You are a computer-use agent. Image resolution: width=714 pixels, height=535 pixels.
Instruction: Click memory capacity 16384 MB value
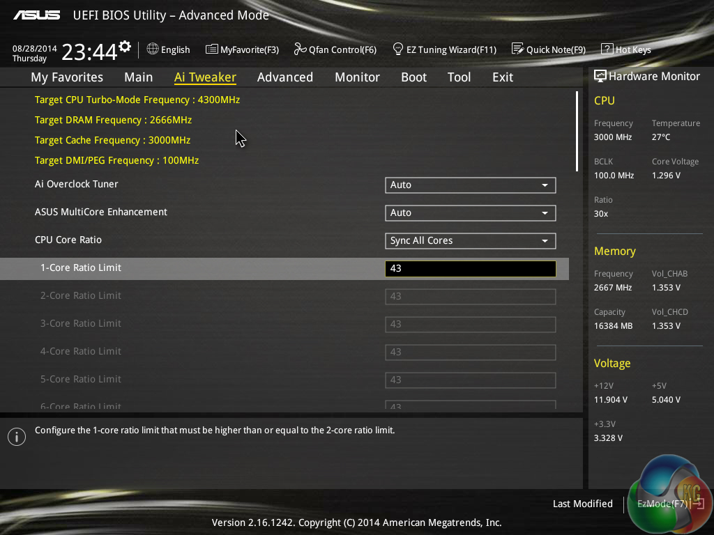click(x=614, y=326)
